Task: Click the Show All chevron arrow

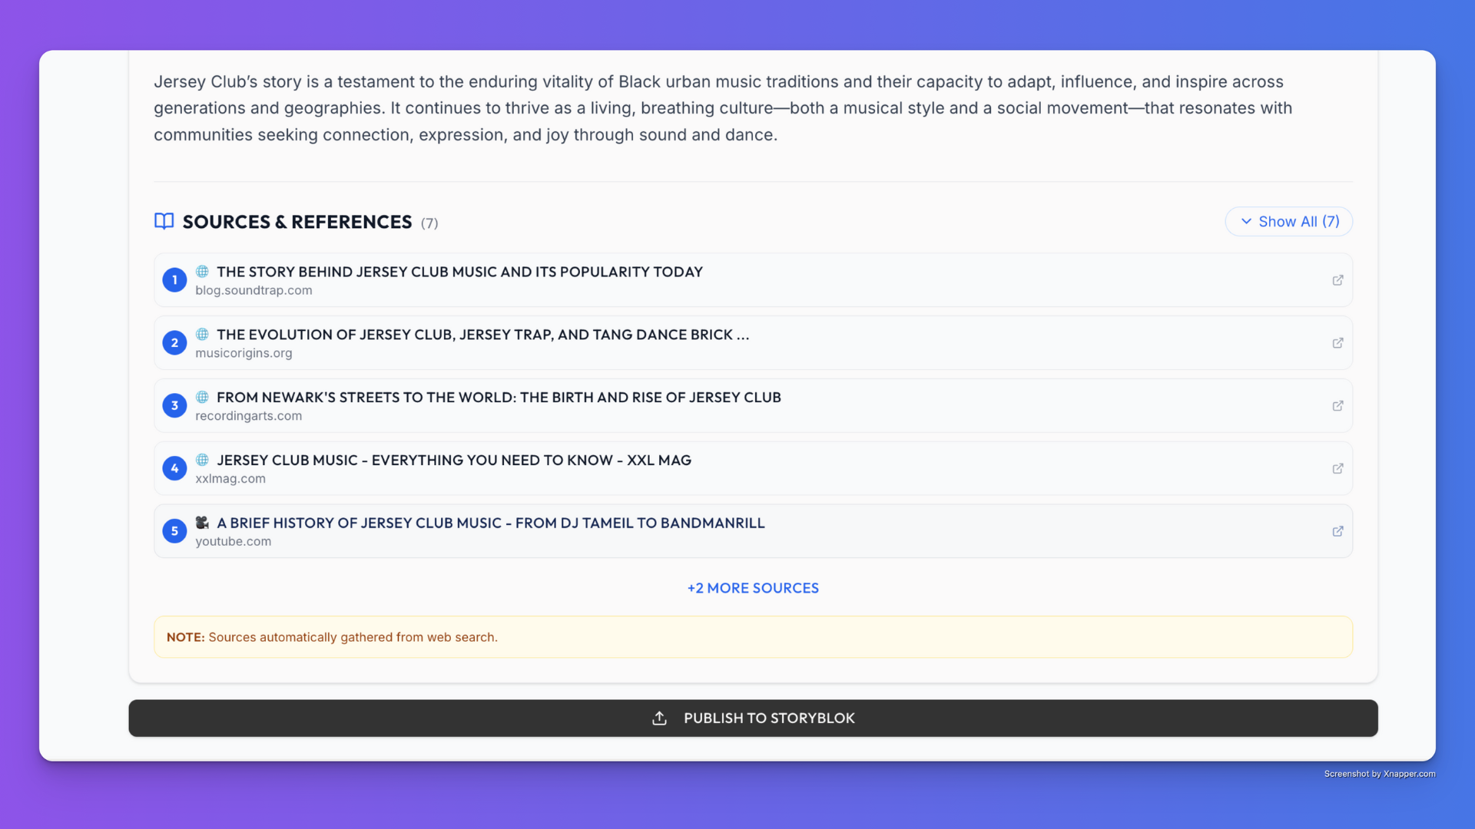Action: (x=1246, y=222)
